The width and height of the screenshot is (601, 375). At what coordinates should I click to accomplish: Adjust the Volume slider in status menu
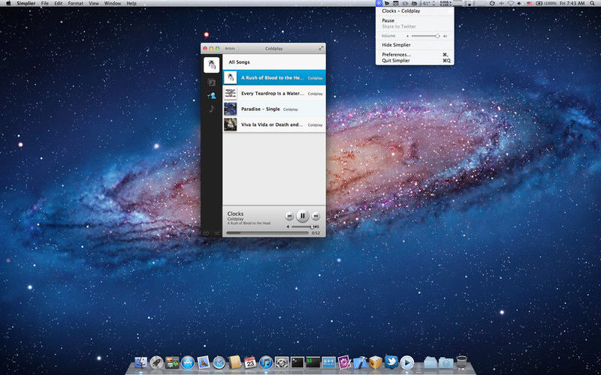(425, 36)
